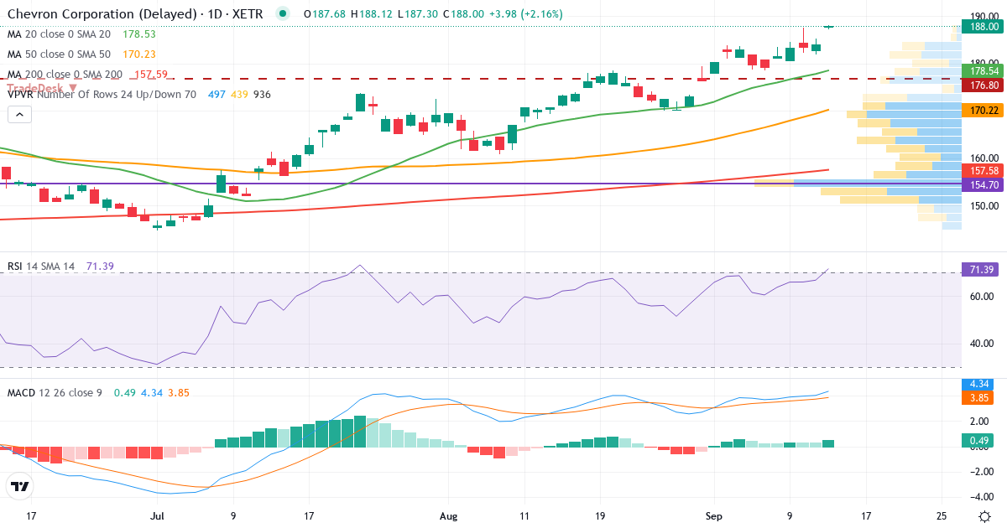Click the 190.00 price axis label
The image size is (1007, 528).
point(984,16)
